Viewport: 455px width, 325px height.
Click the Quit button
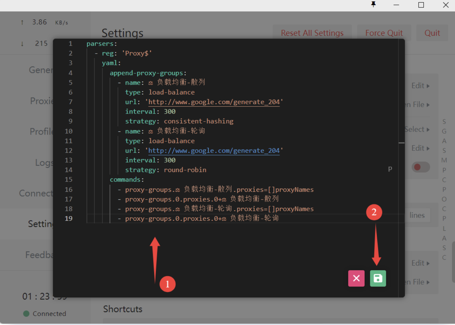[x=432, y=33]
